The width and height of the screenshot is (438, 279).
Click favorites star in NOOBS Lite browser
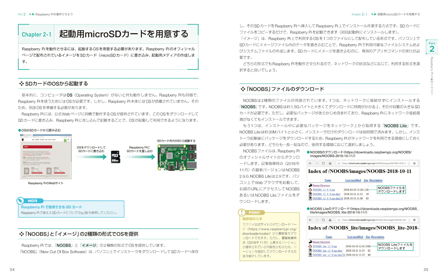(x=414, y=220)
